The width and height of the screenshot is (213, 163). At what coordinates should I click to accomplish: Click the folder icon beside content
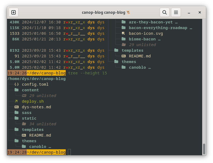[16, 90]
